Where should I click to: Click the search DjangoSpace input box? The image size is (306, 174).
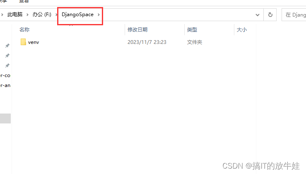(x=294, y=15)
